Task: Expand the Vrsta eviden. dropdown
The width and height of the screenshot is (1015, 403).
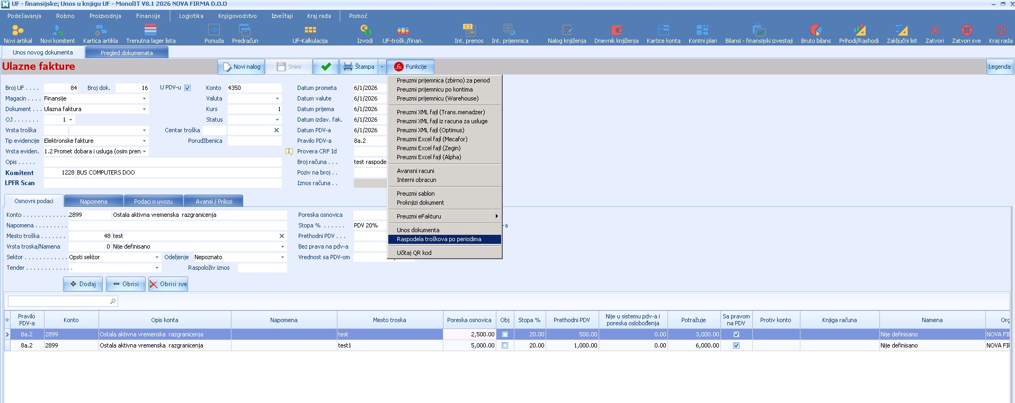Action: [144, 151]
